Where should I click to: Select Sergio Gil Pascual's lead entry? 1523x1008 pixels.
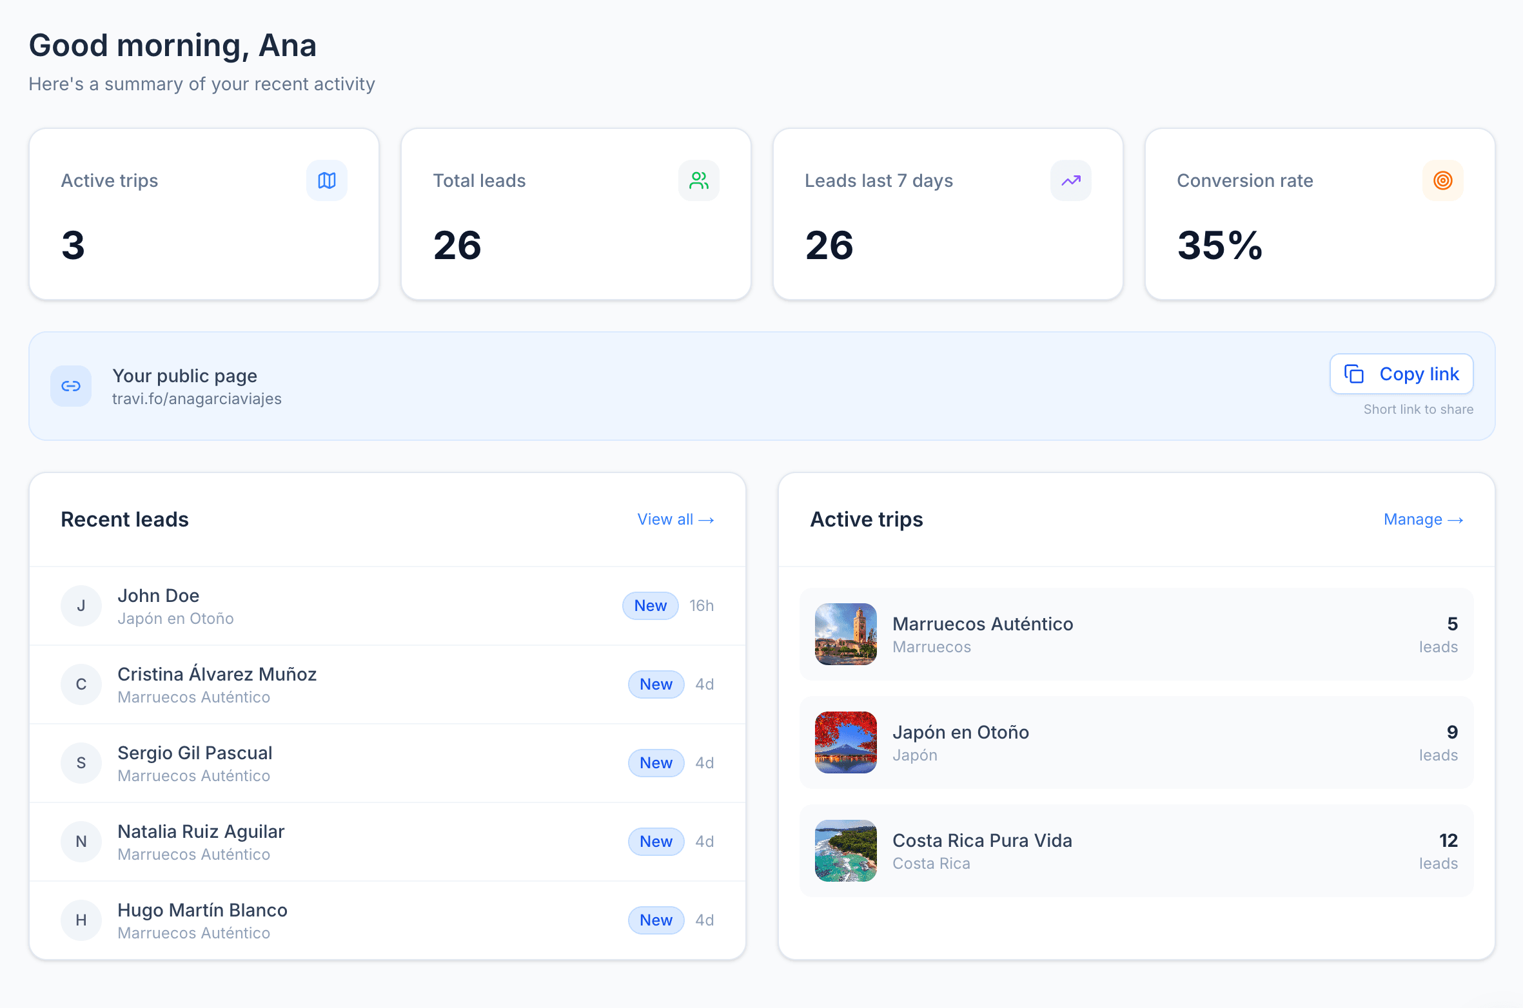click(387, 762)
